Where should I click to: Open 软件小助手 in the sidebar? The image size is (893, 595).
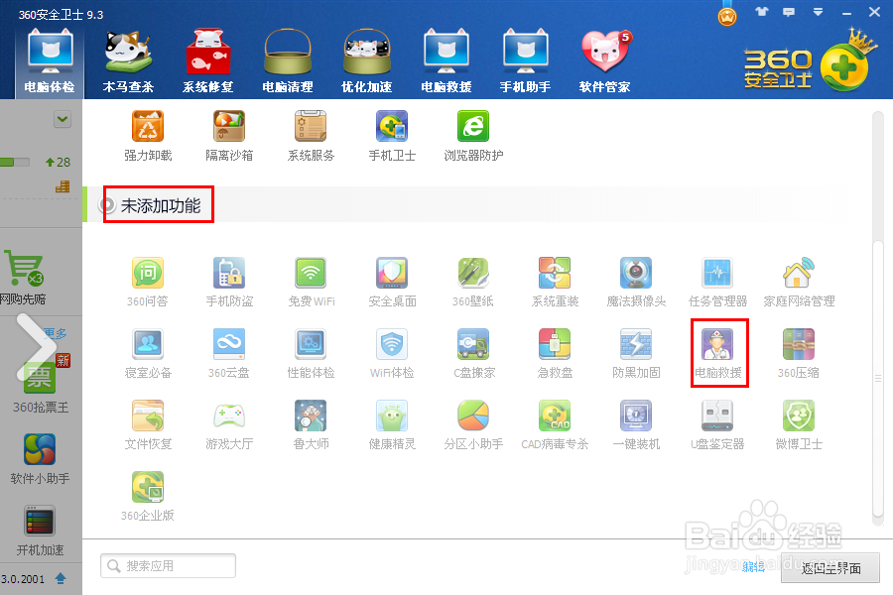pyautogui.click(x=40, y=459)
